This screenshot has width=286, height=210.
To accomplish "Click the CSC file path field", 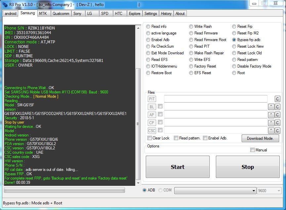I will coord(216,130).
